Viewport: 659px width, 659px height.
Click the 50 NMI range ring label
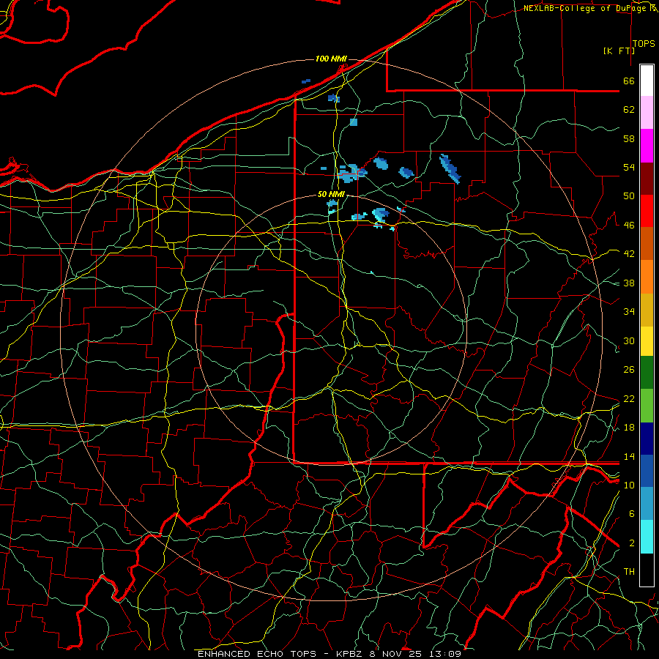click(331, 194)
